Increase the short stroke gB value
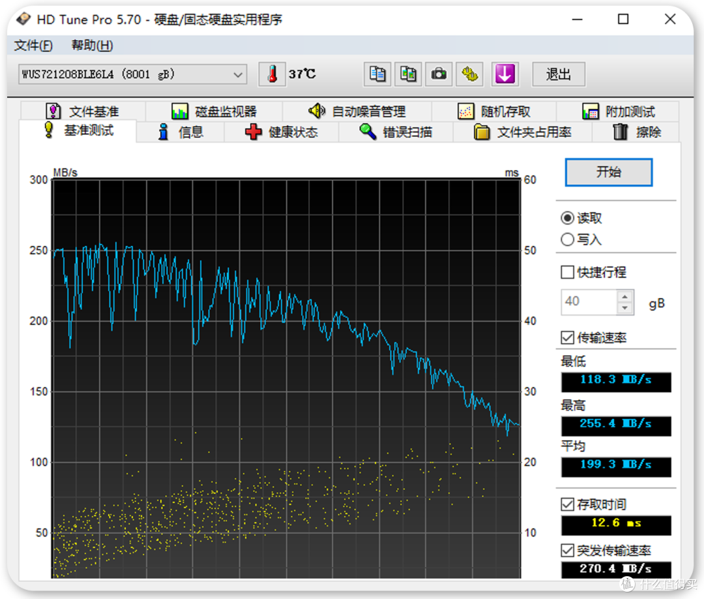 (625, 297)
